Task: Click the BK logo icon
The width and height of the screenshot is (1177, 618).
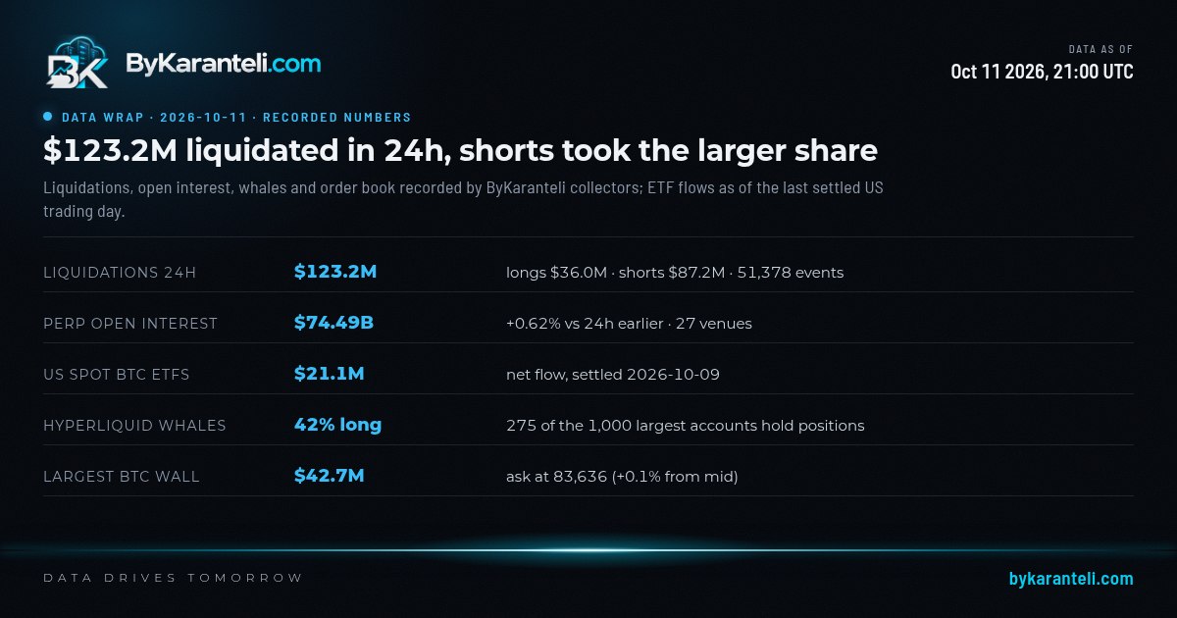Action: pos(77,65)
